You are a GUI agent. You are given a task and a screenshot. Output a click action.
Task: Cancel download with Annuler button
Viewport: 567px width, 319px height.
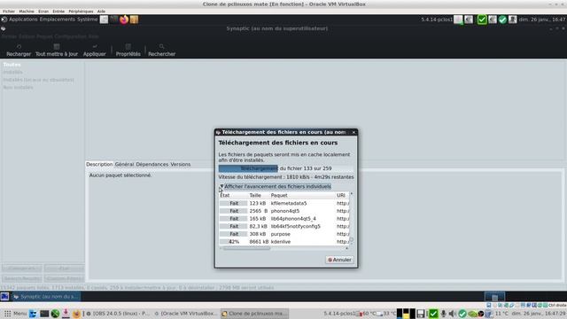339,260
